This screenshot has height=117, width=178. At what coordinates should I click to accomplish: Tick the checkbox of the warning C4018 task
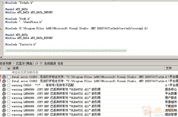click(9, 85)
